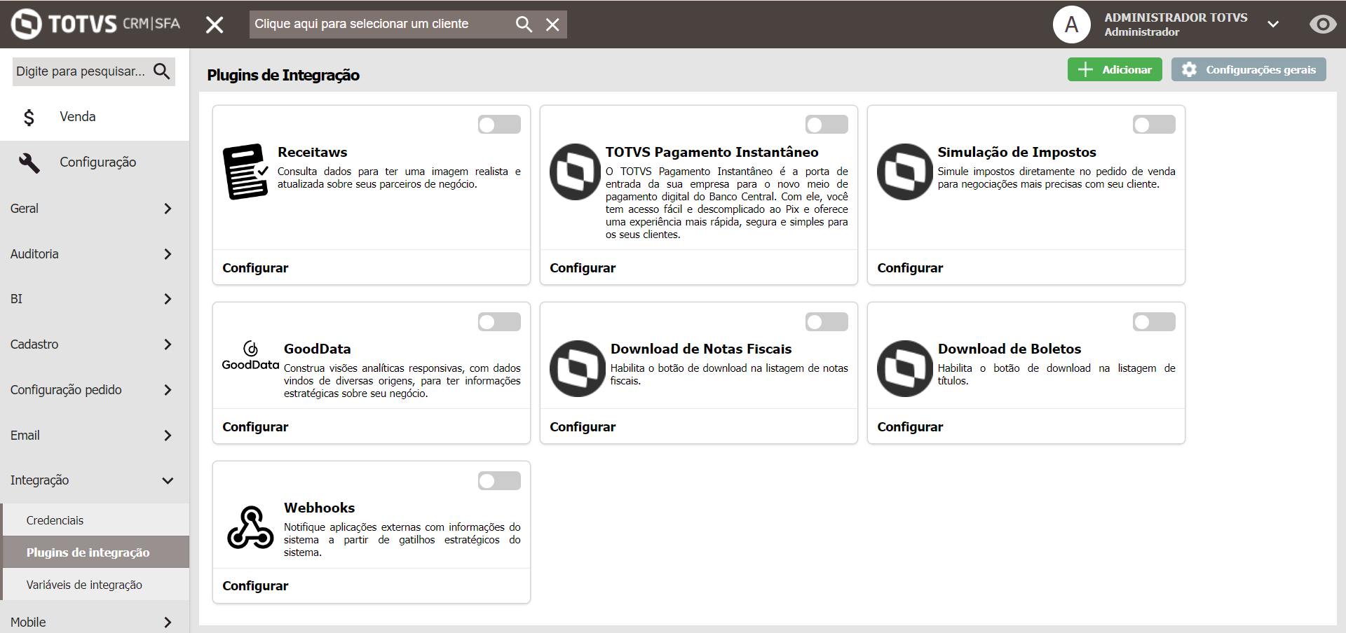
Task: Click the client search magnifier icon
Action: click(524, 25)
